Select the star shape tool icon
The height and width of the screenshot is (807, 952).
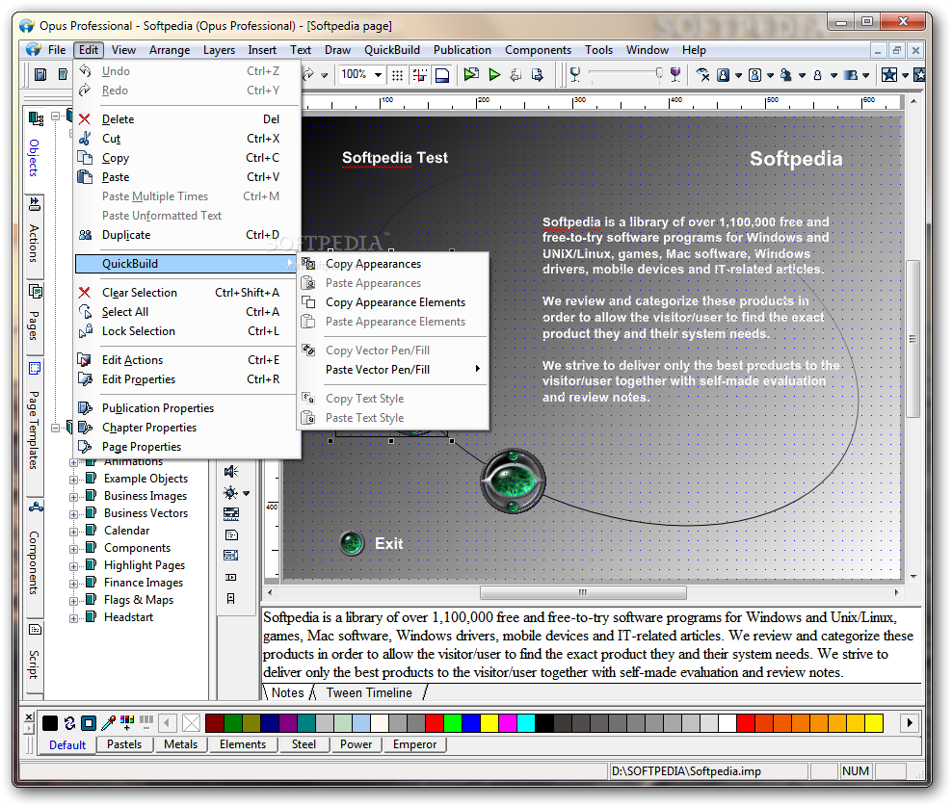tap(888, 74)
